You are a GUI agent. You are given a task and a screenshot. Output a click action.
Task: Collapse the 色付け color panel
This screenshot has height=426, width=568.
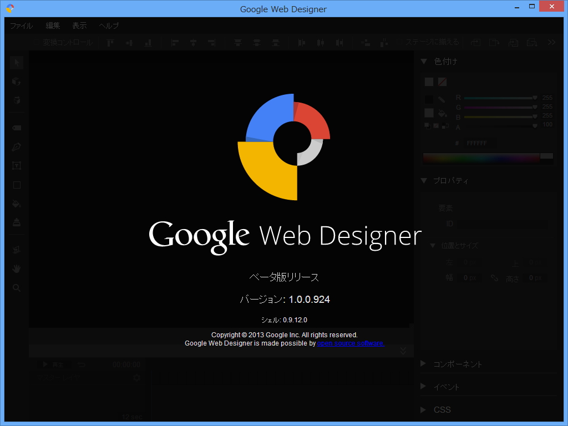click(424, 61)
